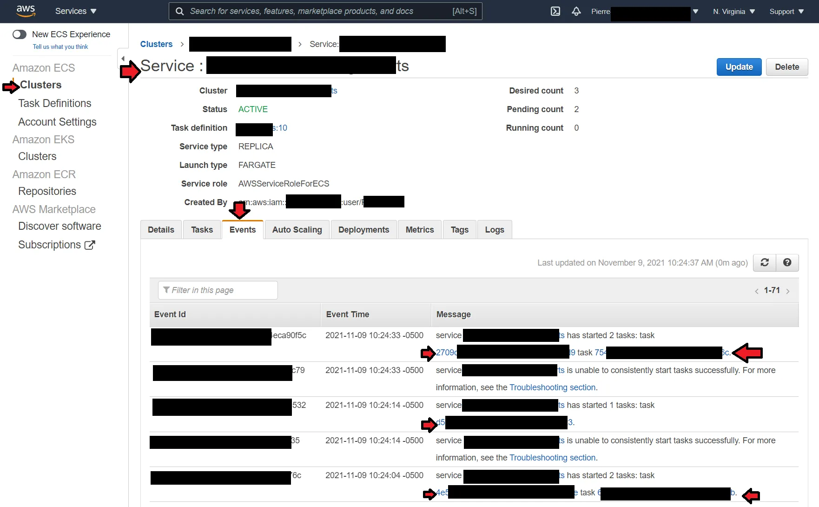Select the REPLICA service type value
This screenshot has height=507, width=819.
(x=256, y=147)
